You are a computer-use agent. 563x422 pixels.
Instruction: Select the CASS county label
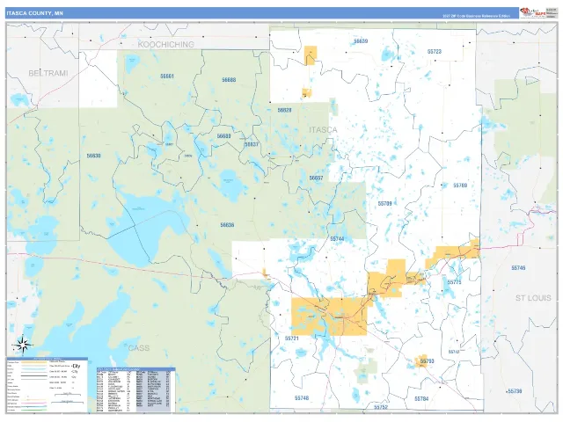point(139,348)
